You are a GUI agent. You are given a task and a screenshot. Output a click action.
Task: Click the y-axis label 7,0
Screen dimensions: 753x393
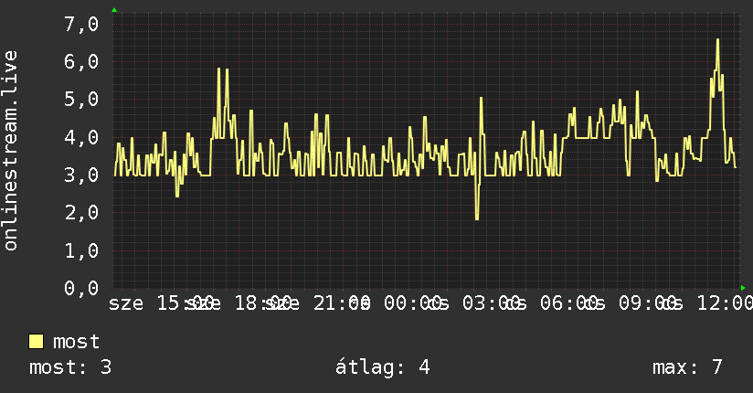pyautogui.click(x=81, y=24)
